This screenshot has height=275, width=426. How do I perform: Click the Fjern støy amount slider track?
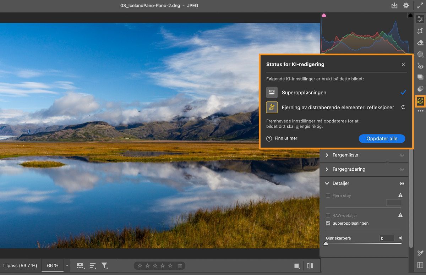pyautogui.click(x=364, y=208)
